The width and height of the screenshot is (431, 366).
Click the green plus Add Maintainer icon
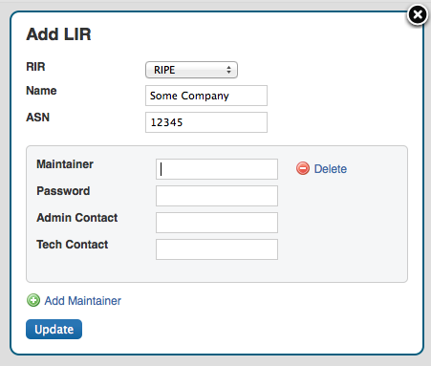pos(33,300)
